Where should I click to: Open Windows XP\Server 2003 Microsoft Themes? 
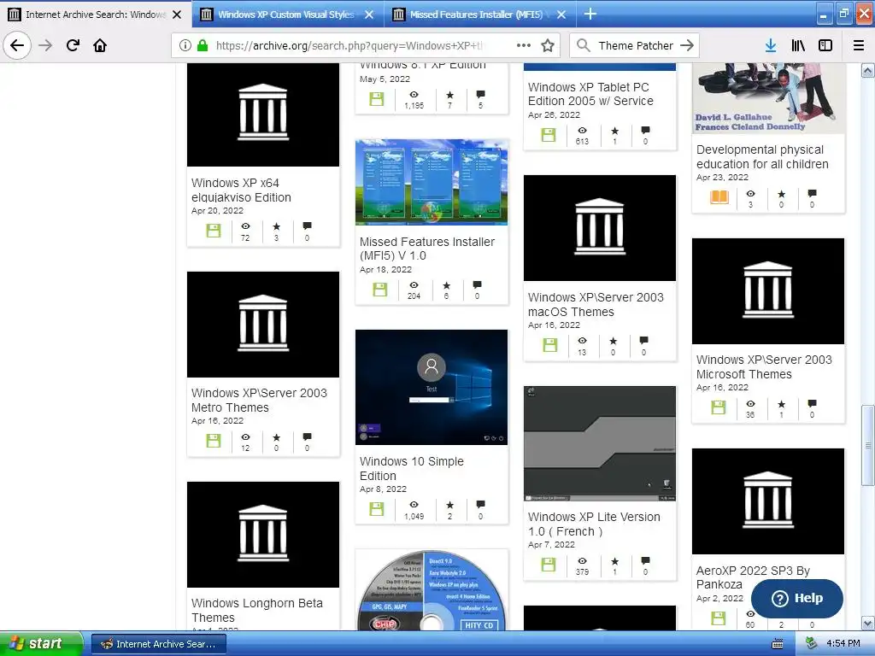pyautogui.click(x=764, y=367)
